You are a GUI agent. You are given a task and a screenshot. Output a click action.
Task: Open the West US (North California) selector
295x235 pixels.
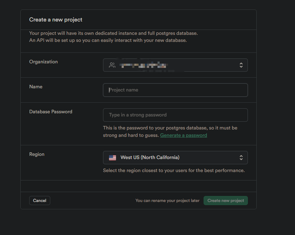click(x=175, y=158)
